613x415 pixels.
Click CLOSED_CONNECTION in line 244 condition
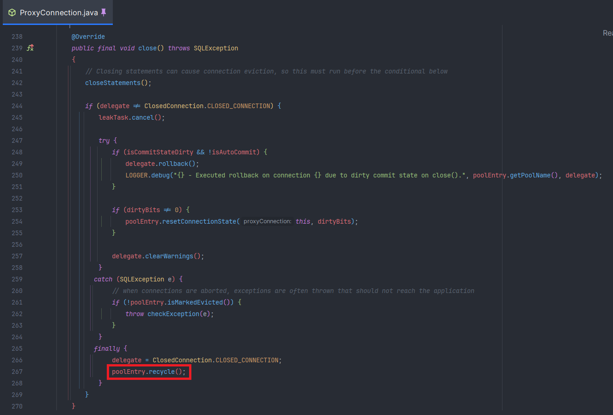click(239, 106)
